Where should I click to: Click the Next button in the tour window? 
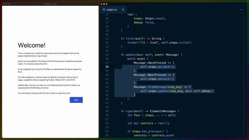click(76, 100)
